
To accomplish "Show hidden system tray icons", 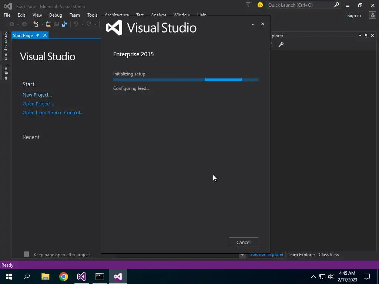I will [313, 277].
